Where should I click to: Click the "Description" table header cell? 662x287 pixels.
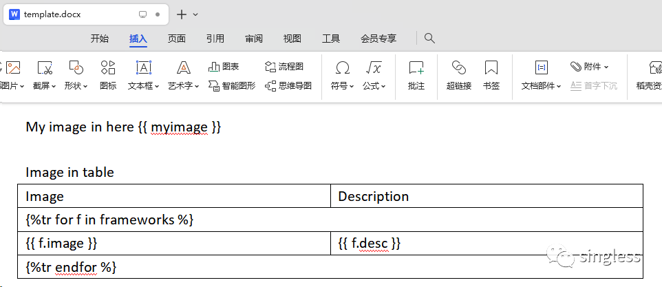tap(487, 196)
